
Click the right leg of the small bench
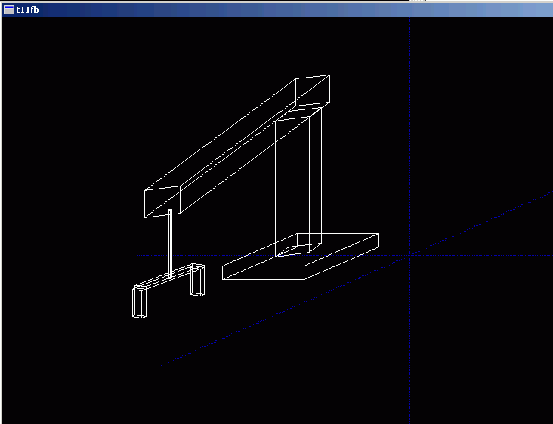pyautogui.click(x=198, y=281)
